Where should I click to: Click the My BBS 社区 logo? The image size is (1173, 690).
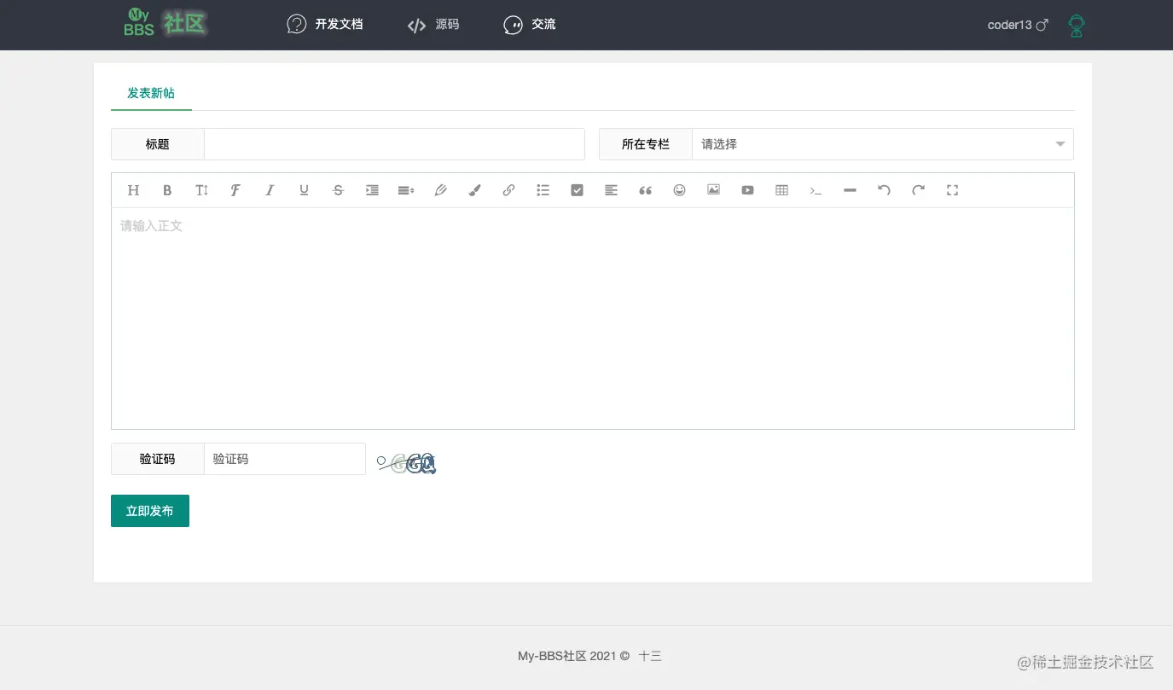(x=165, y=24)
